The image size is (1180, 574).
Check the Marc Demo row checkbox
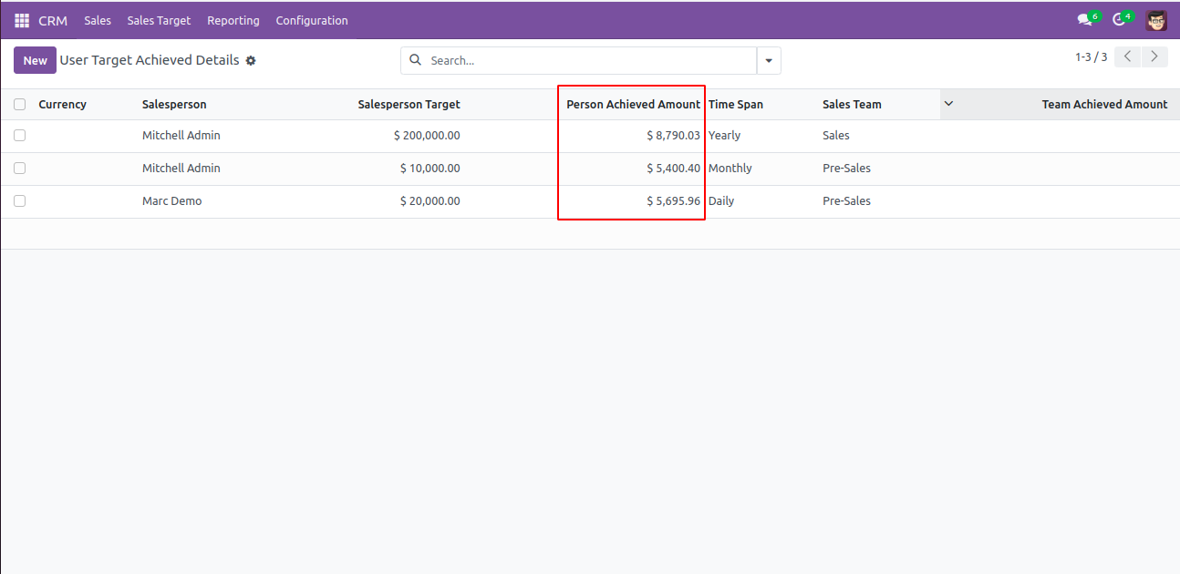click(20, 201)
